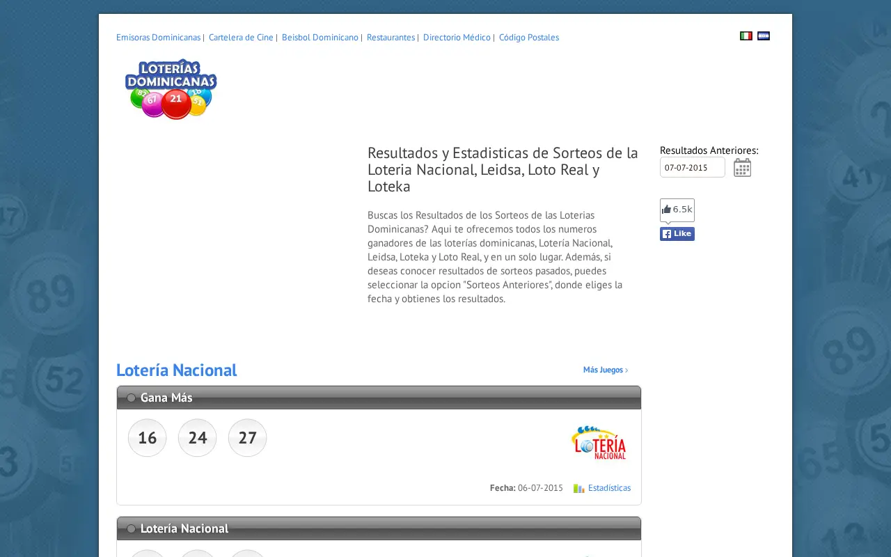891x557 pixels.
Task: Click the Lotería Nacional brand logo
Action: click(x=599, y=443)
